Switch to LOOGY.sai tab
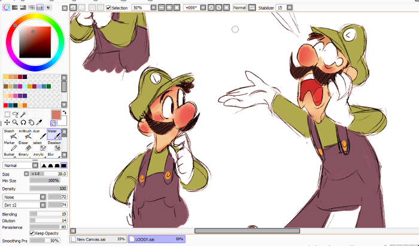Viewport: 419px width, 246px height. (x=157, y=239)
